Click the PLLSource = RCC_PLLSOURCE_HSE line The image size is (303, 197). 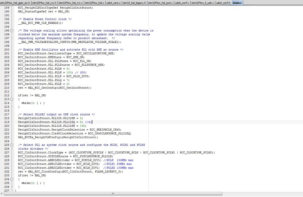[x=61, y=65]
